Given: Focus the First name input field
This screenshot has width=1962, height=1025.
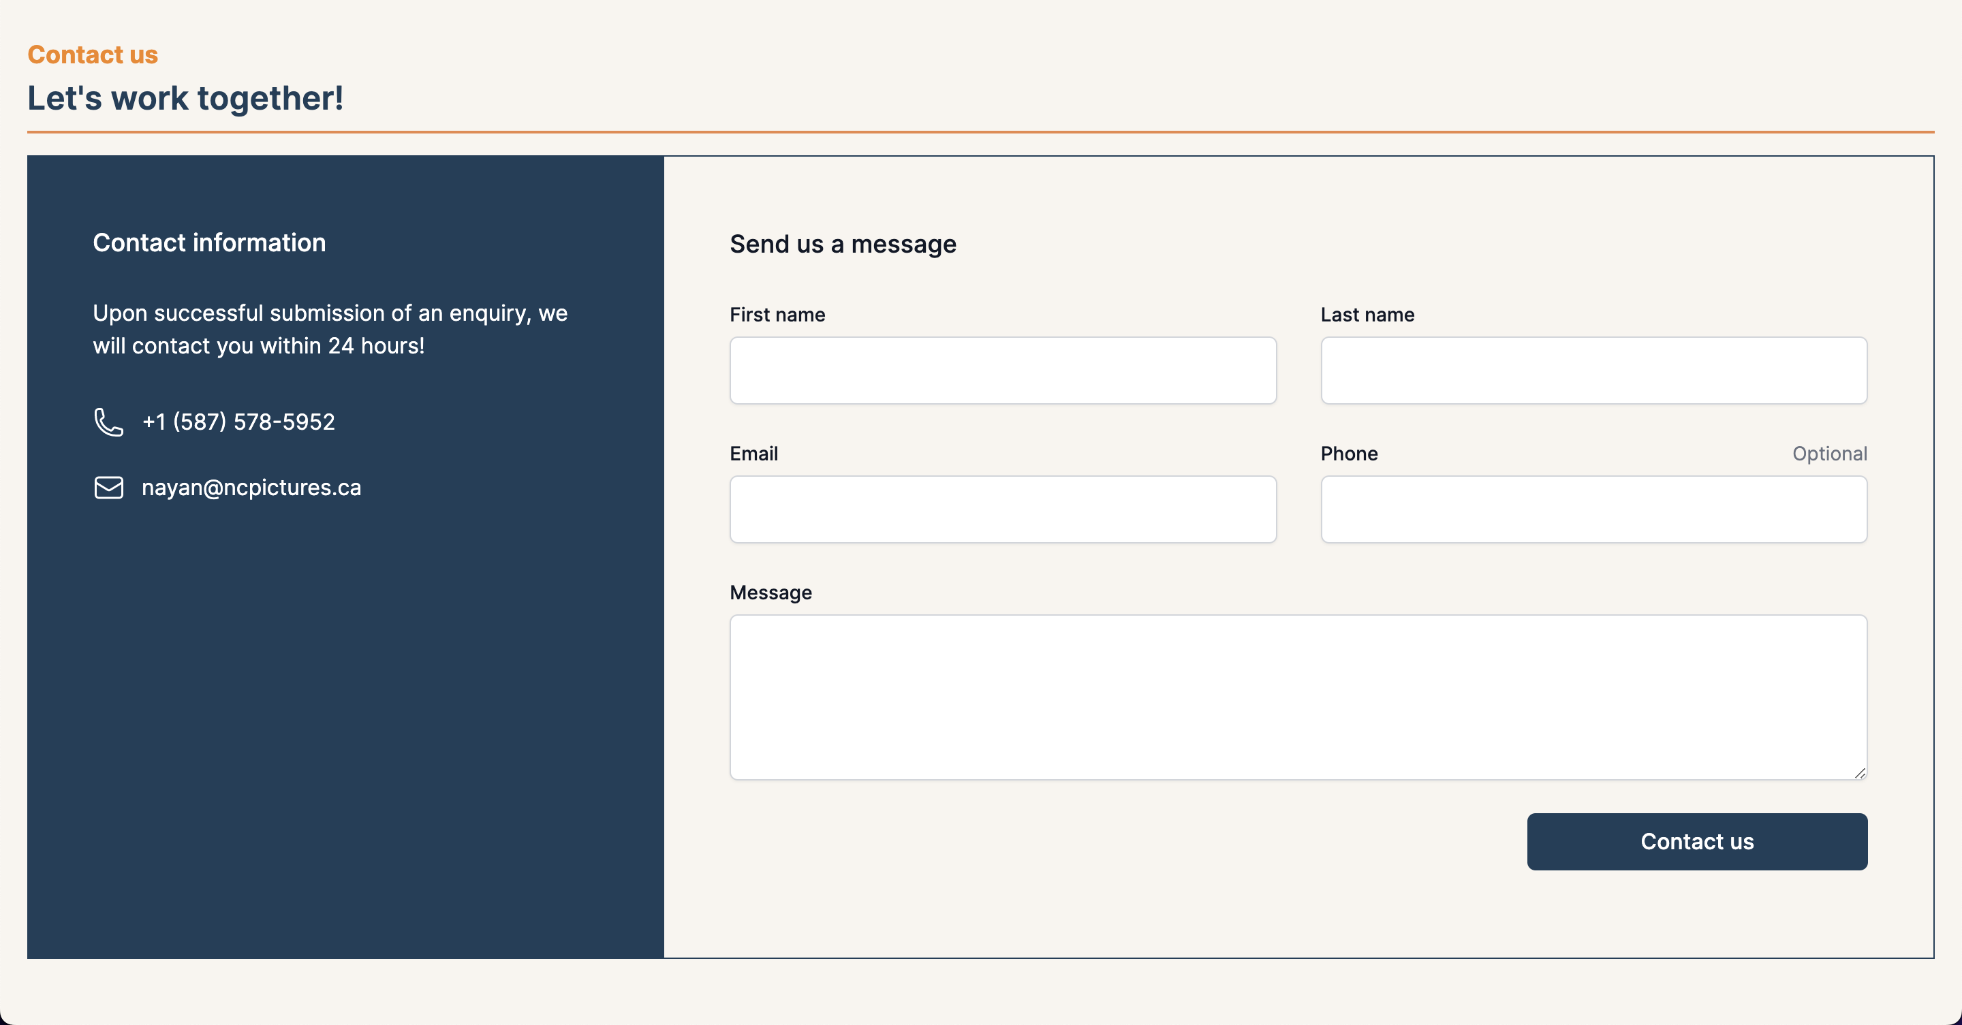Looking at the screenshot, I should point(1003,371).
